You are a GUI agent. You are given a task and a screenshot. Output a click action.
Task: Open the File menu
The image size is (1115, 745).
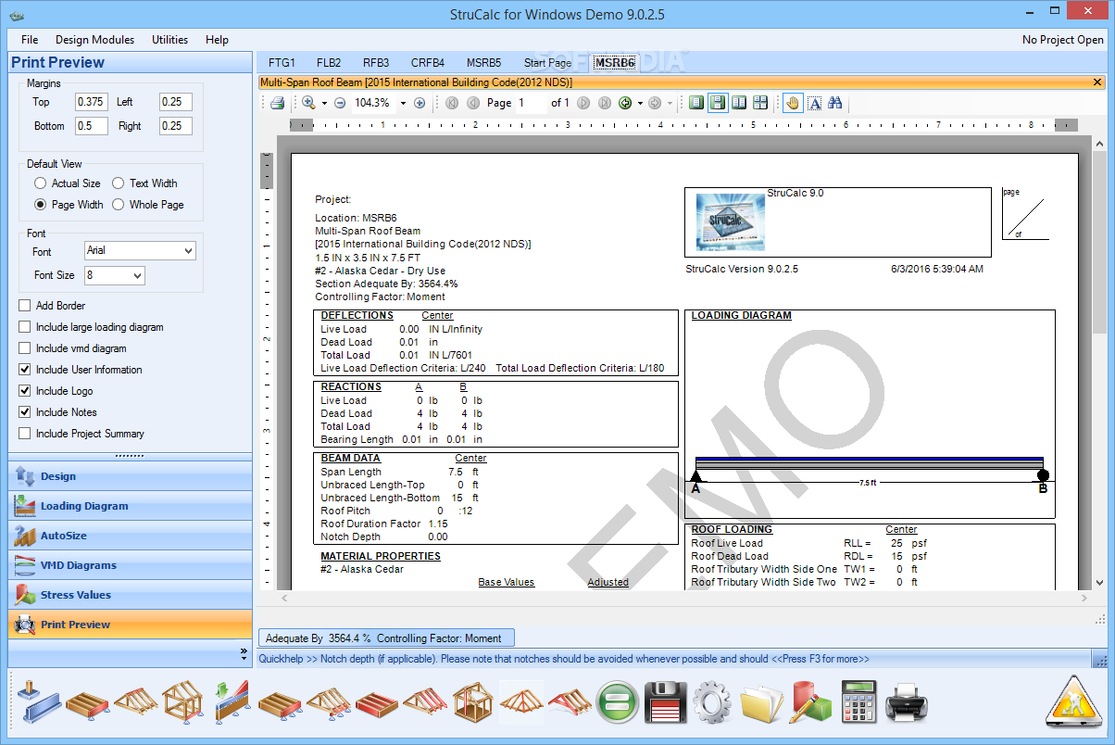point(30,40)
